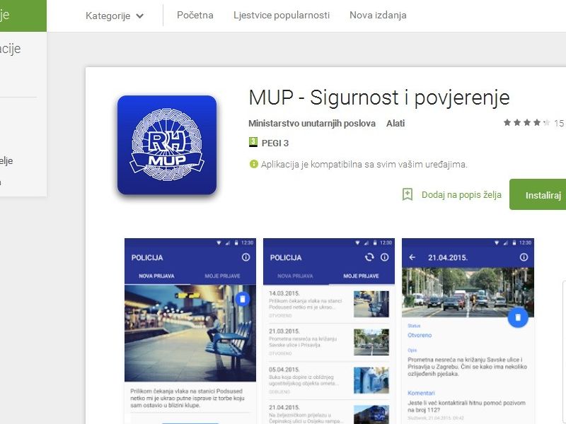The width and height of the screenshot is (566, 424).
Task: Open the Početna tab
Action: 195,15
